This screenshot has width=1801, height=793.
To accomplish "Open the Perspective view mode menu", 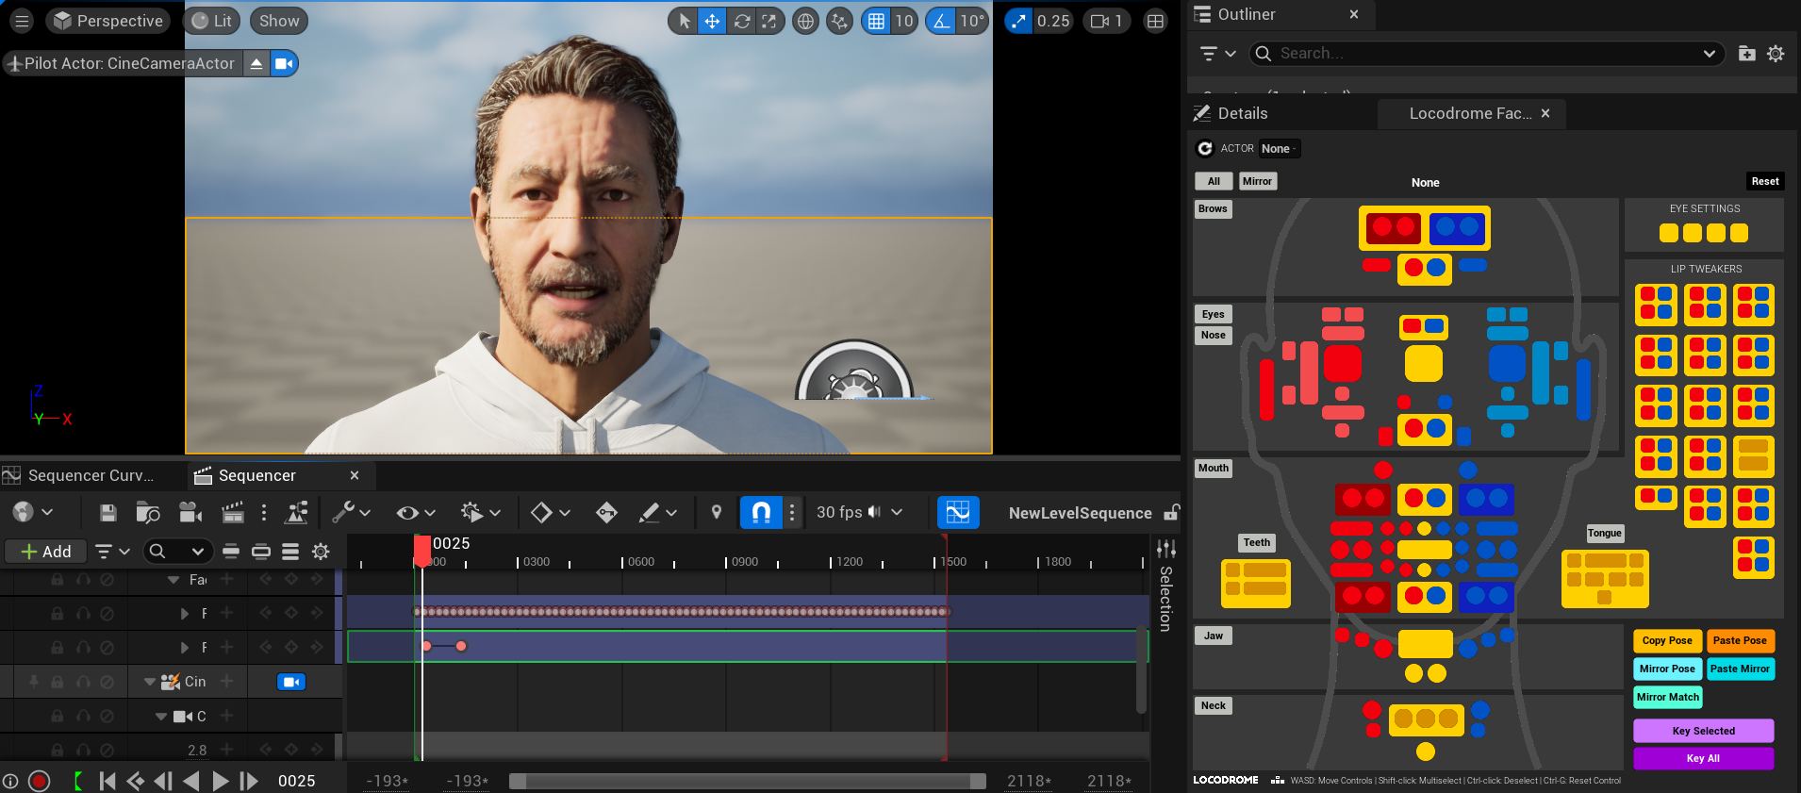I will pos(107,21).
